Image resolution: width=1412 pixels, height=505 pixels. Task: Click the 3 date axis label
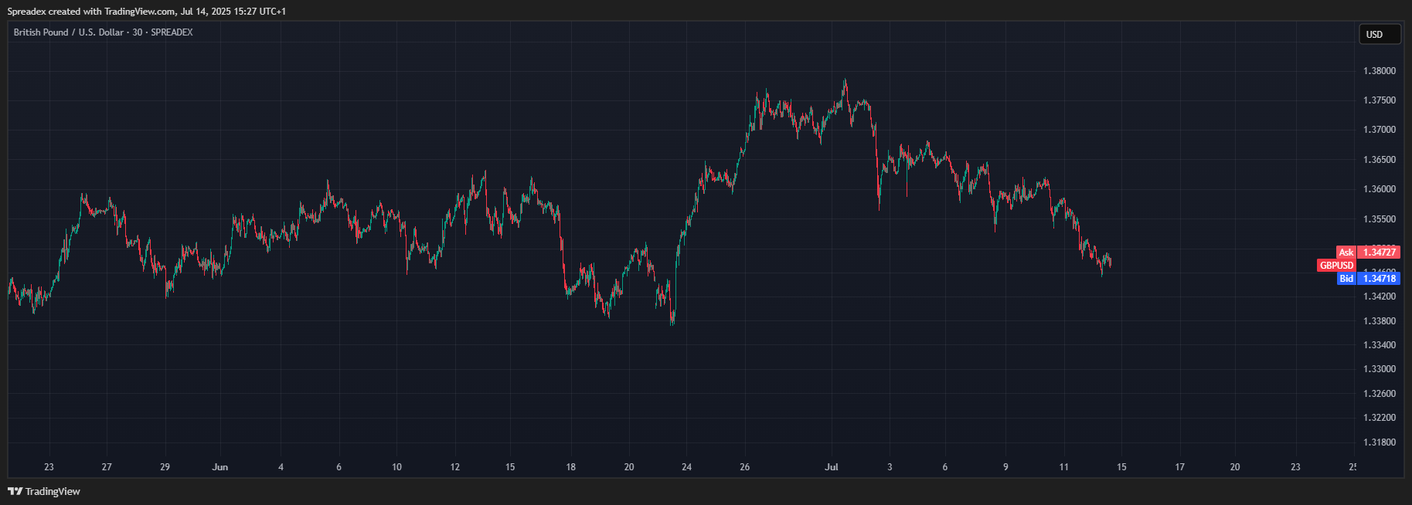pyautogui.click(x=890, y=467)
